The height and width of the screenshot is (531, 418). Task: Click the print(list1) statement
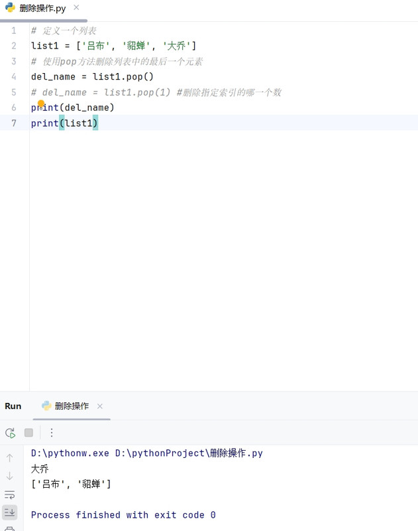[x=64, y=123]
